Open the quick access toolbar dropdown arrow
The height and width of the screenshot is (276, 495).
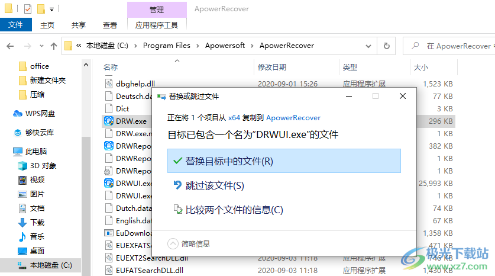tap(52, 9)
